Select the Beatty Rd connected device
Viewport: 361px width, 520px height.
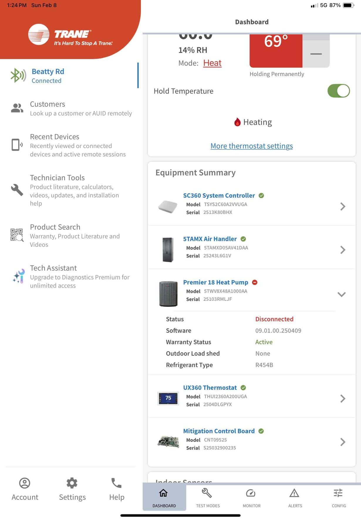tap(69, 76)
